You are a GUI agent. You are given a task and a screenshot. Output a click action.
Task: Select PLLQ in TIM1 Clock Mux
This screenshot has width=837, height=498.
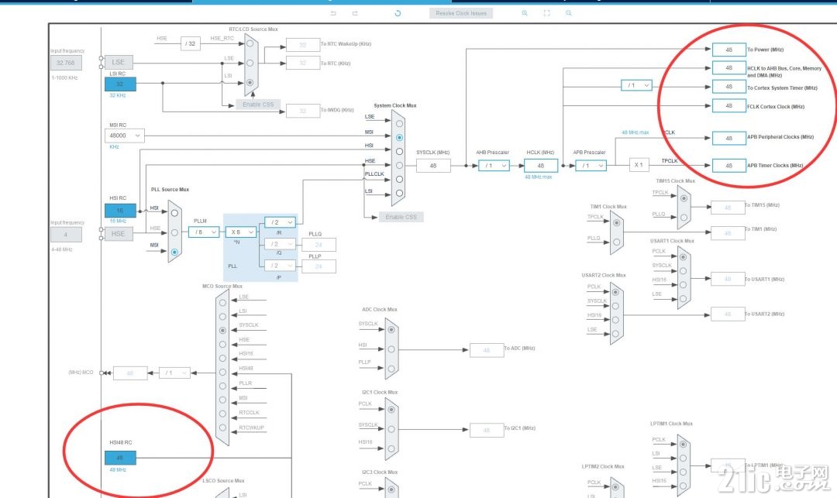[x=617, y=242]
